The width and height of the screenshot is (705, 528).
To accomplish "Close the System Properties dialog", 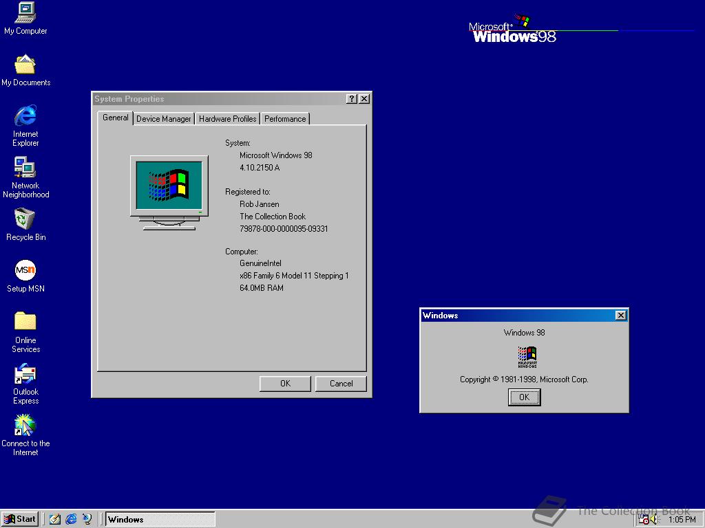I will (364, 99).
